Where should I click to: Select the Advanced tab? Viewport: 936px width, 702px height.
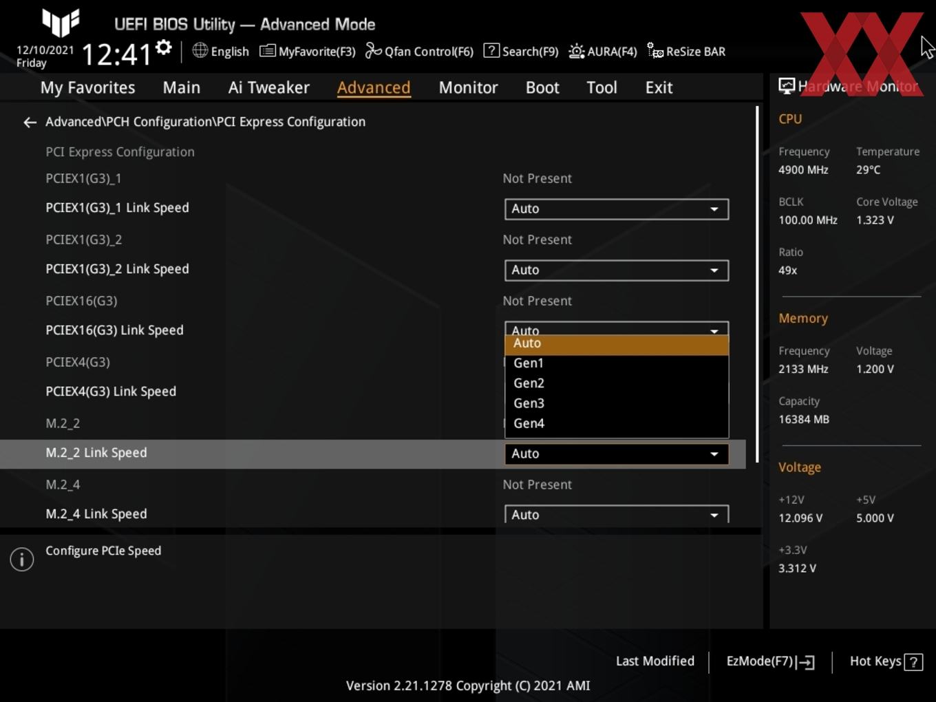(x=374, y=87)
